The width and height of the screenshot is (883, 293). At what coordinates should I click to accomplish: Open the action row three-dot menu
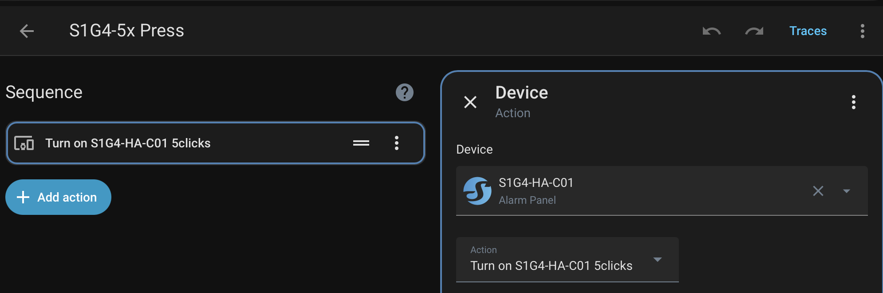pos(397,143)
